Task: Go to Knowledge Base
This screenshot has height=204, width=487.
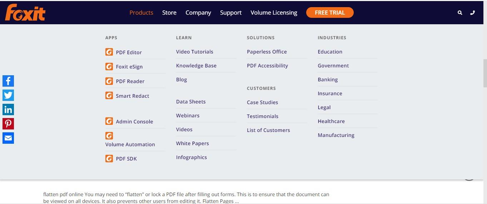Action: (x=196, y=66)
